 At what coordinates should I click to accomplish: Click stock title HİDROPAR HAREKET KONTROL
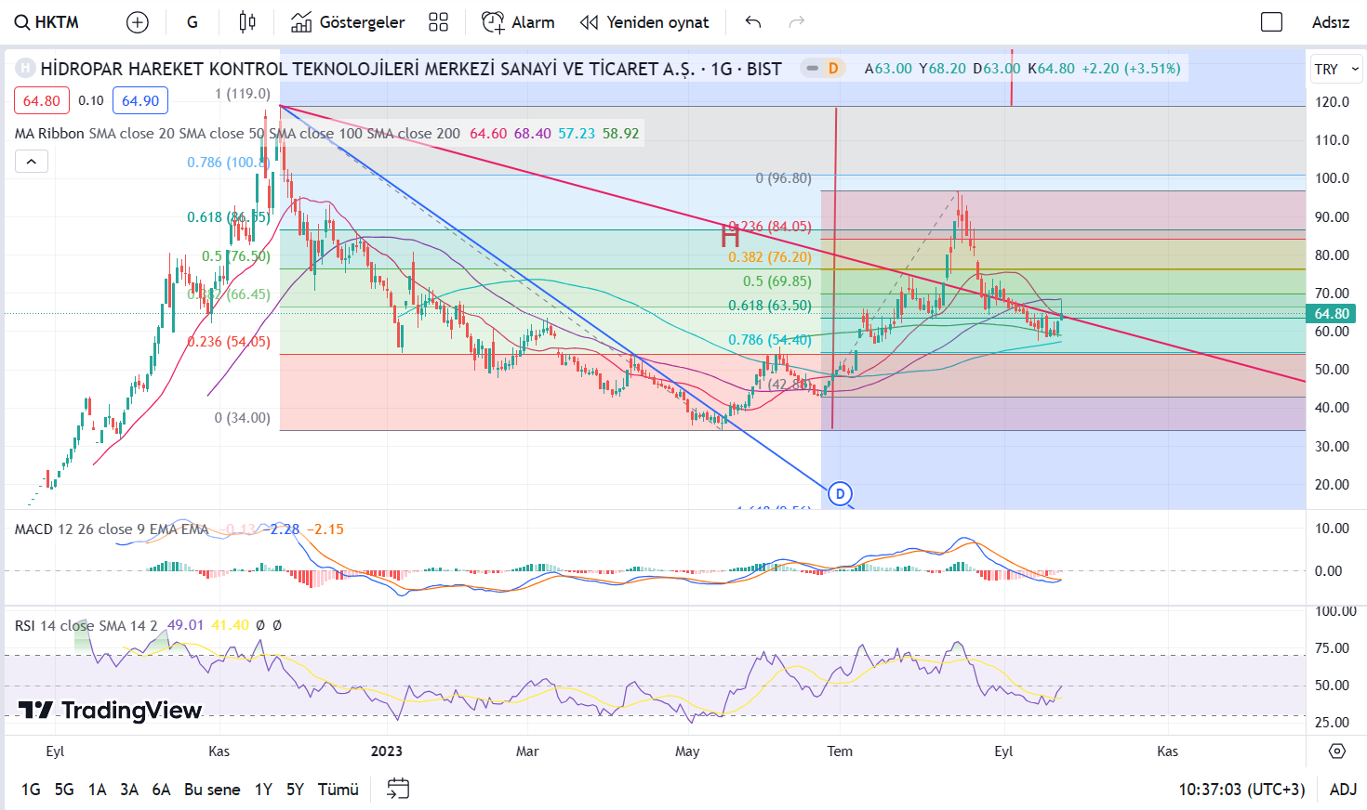(x=411, y=69)
